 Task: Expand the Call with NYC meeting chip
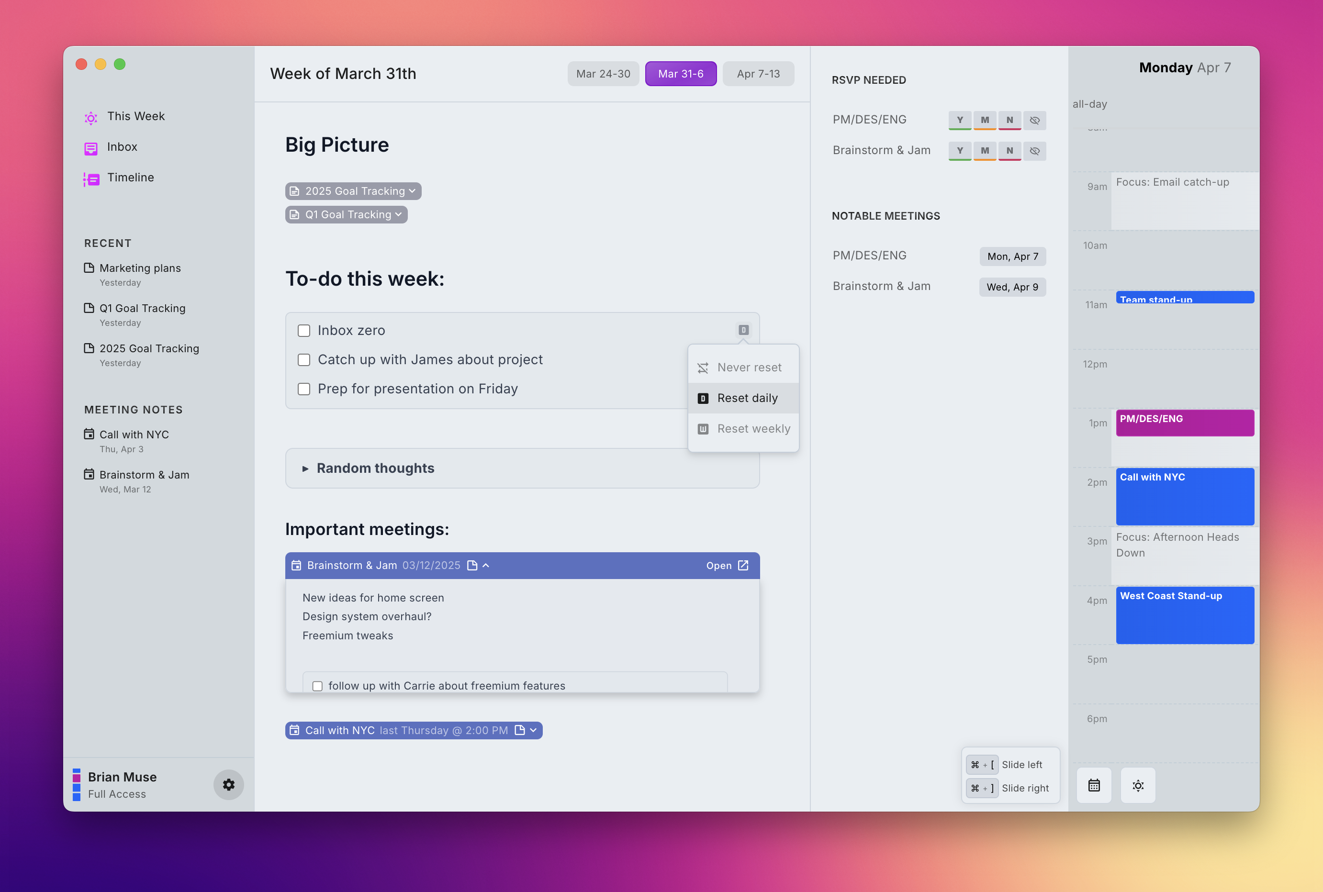(x=533, y=730)
